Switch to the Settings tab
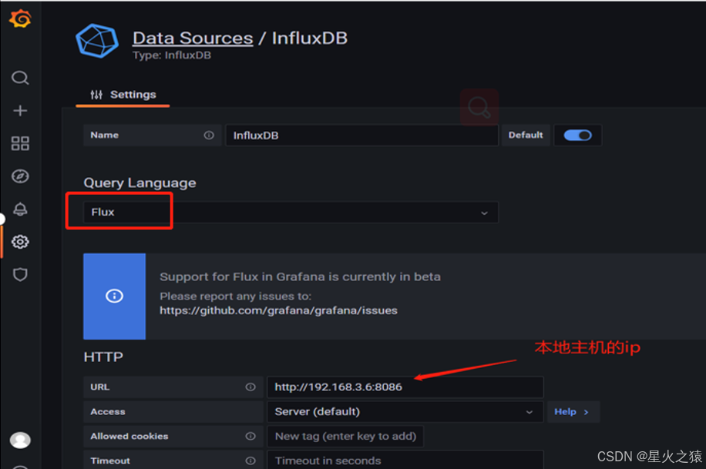Image resolution: width=706 pixels, height=469 pixels. point(123,95)
